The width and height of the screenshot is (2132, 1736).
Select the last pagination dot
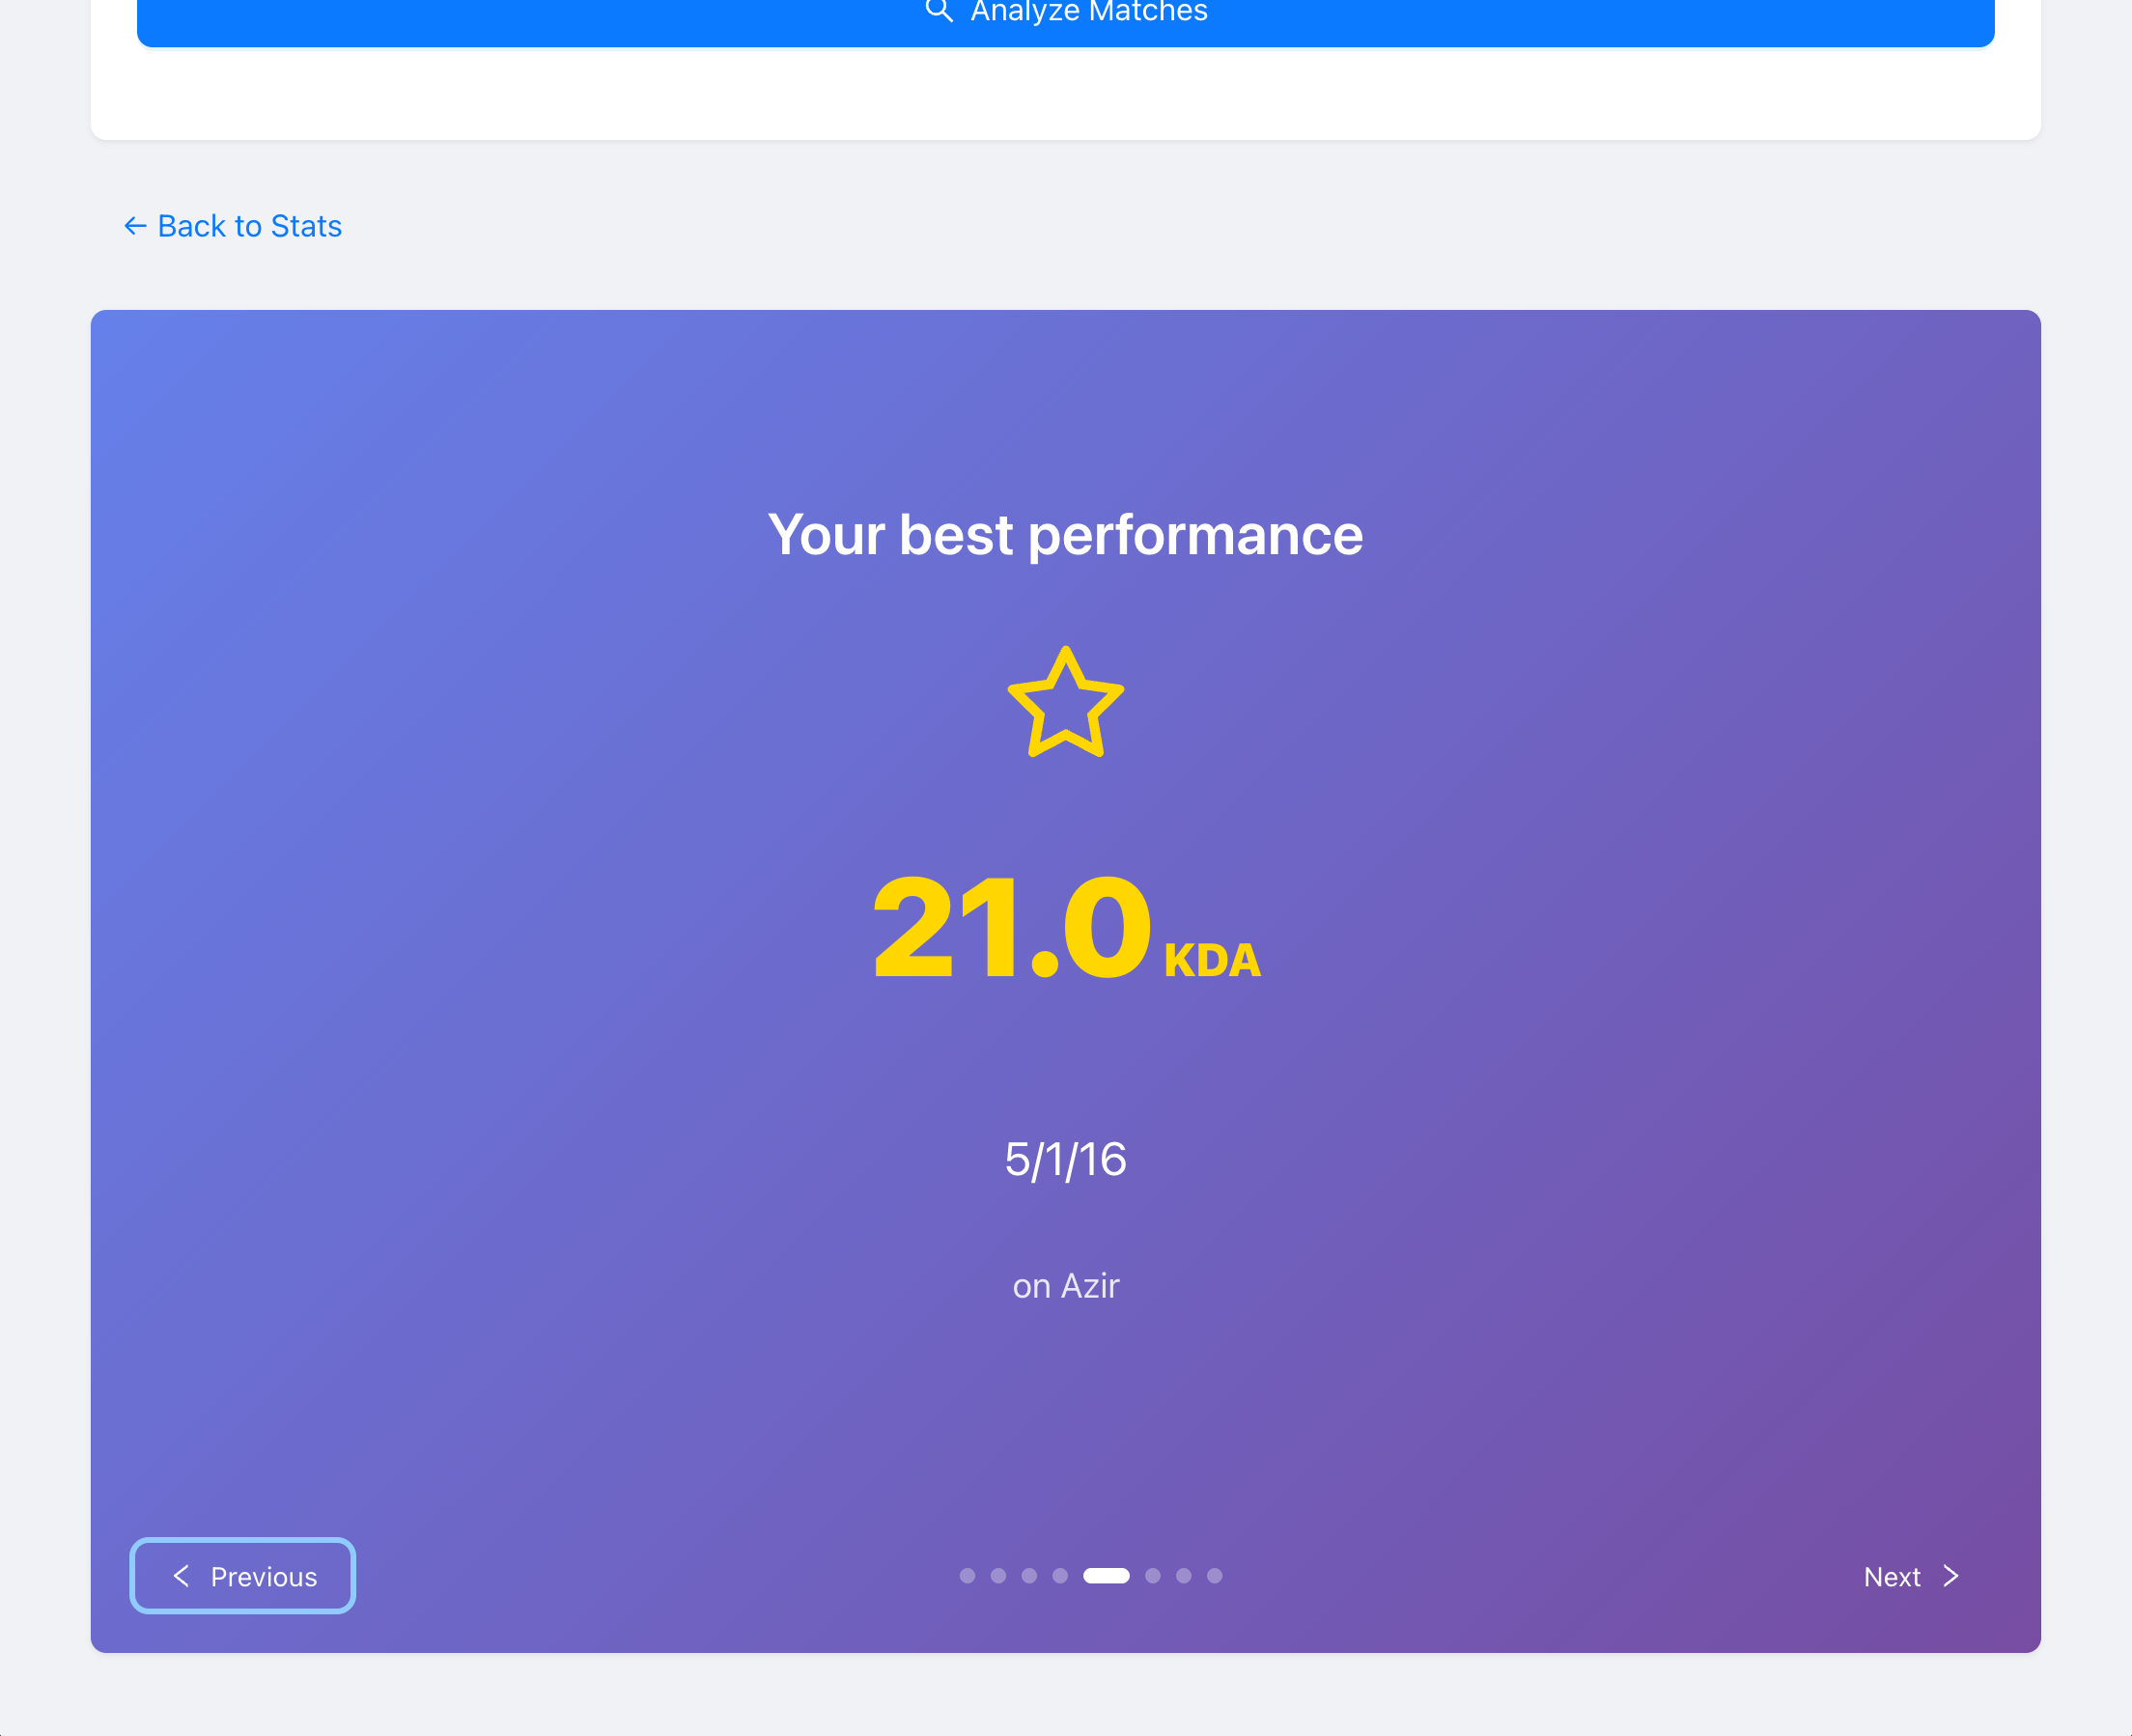pos(1215,1576)
